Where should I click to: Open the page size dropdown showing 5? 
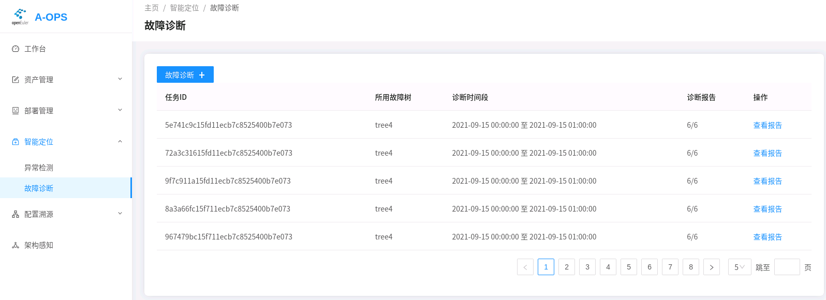pos(739,267)
